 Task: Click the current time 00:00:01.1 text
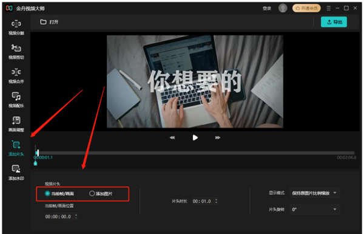(x=43, y=157)
